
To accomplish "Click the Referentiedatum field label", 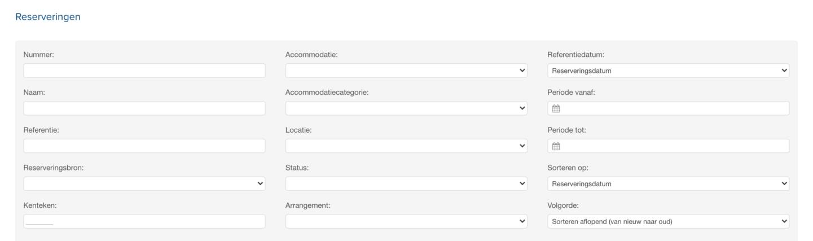I will tap(575, 54).
